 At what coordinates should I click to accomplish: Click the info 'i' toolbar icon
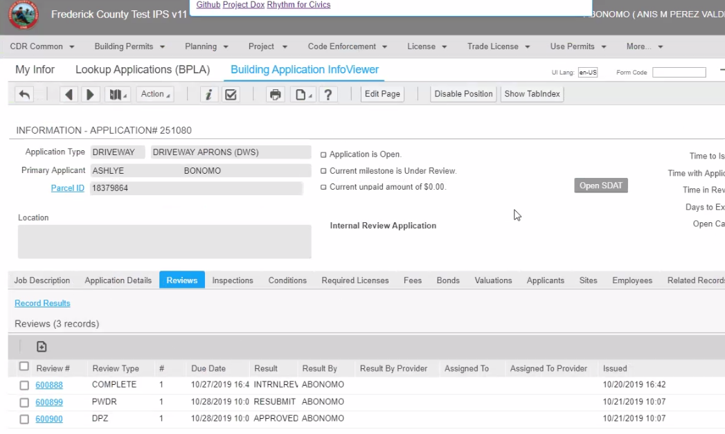click(208, 94)
